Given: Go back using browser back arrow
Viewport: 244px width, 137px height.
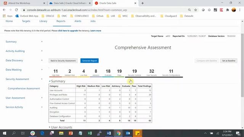Looking at the screenshot, I should [x=4, y=10].
